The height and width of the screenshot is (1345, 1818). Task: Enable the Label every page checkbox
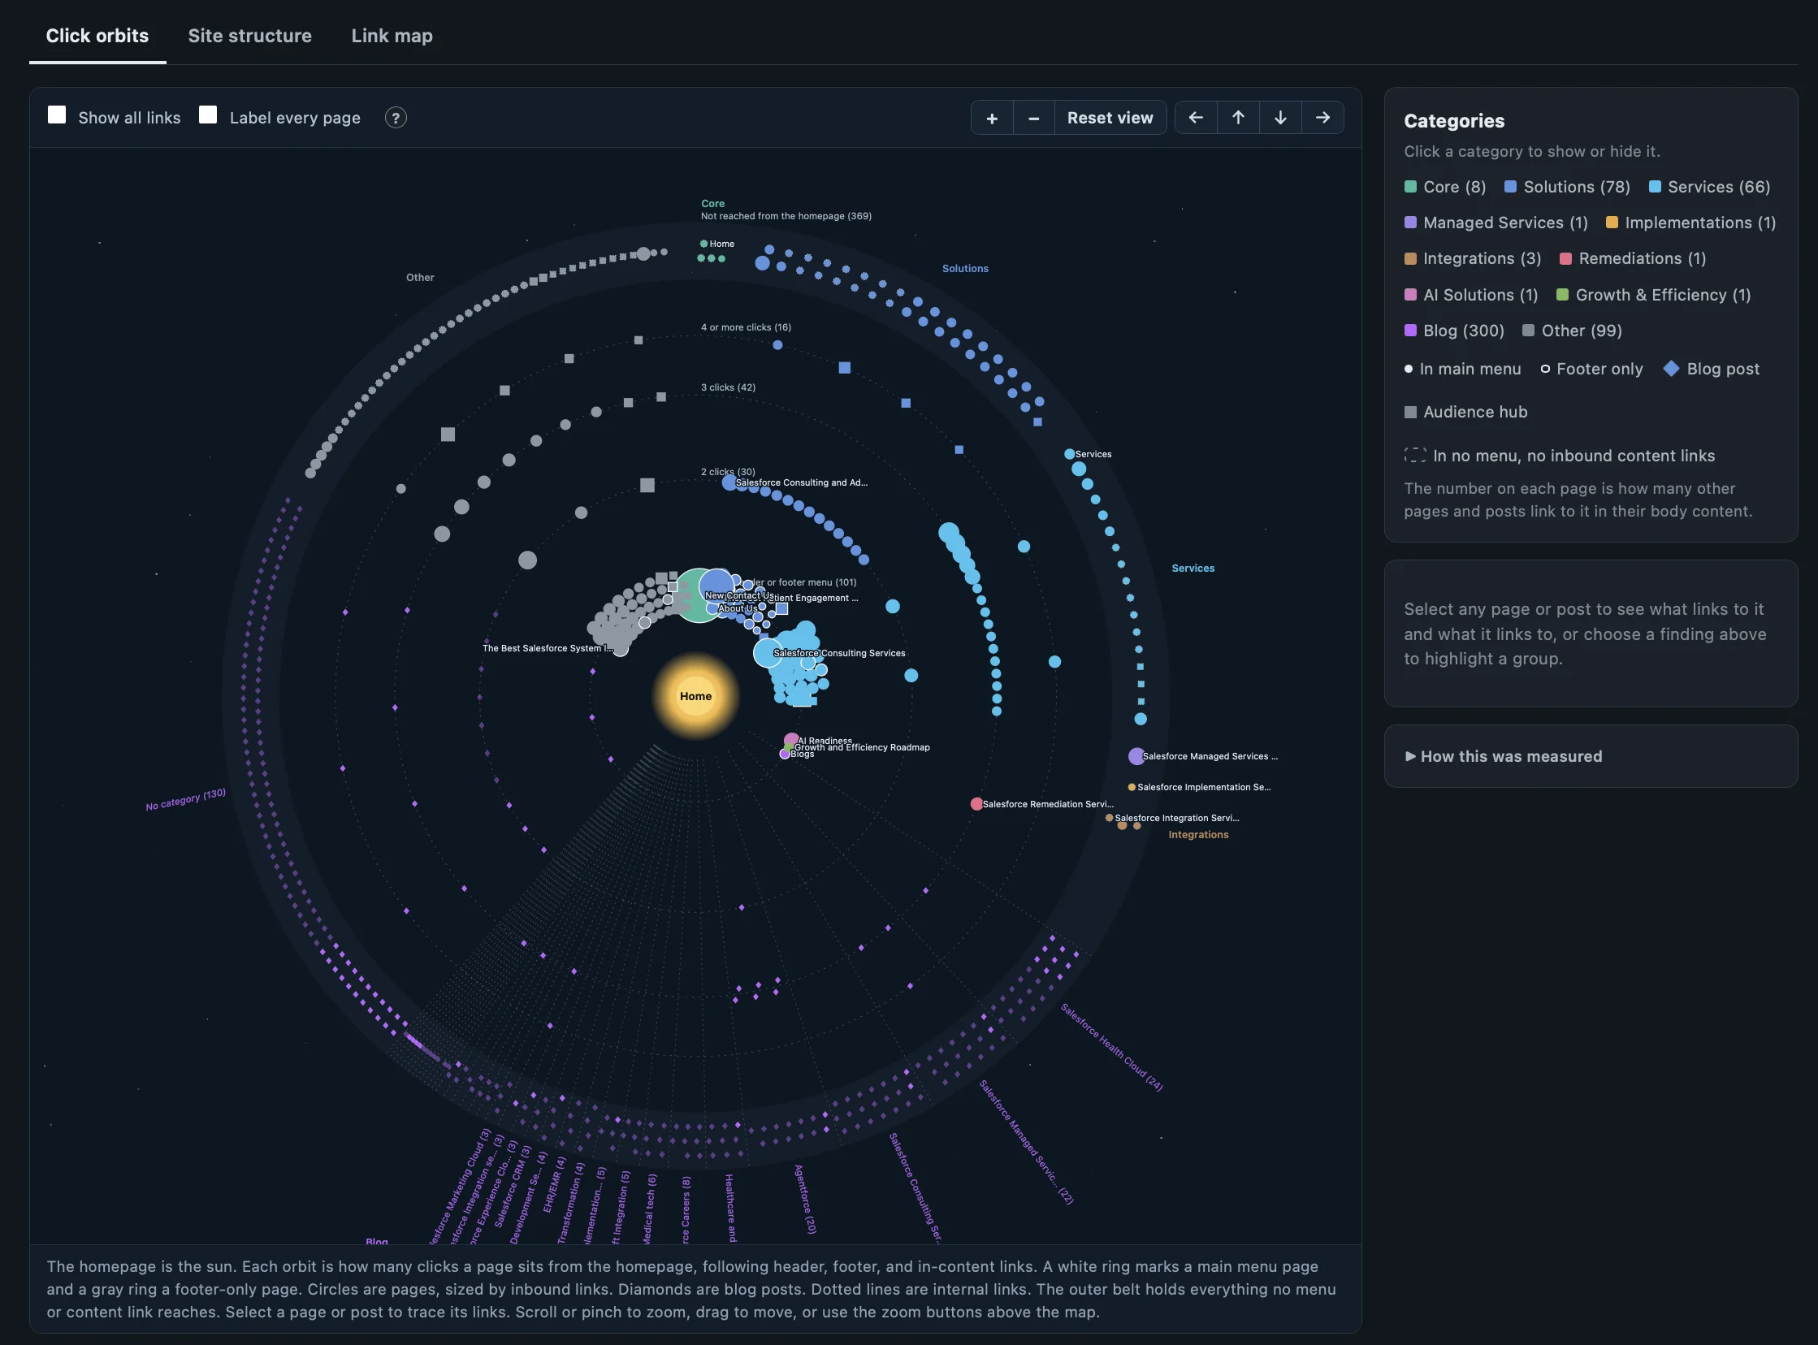(209, 115)
